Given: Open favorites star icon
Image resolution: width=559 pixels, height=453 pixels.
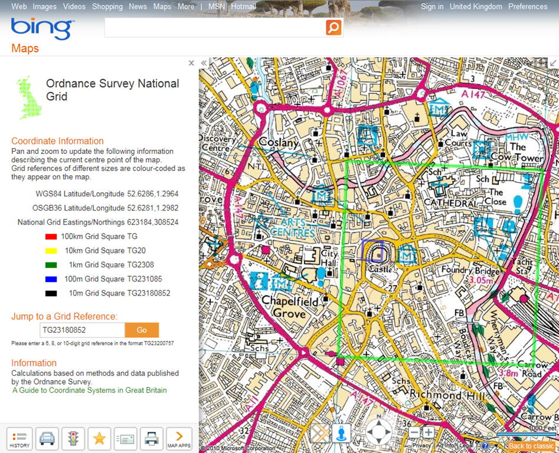Looking at the screenshot, I should (100, 439).
